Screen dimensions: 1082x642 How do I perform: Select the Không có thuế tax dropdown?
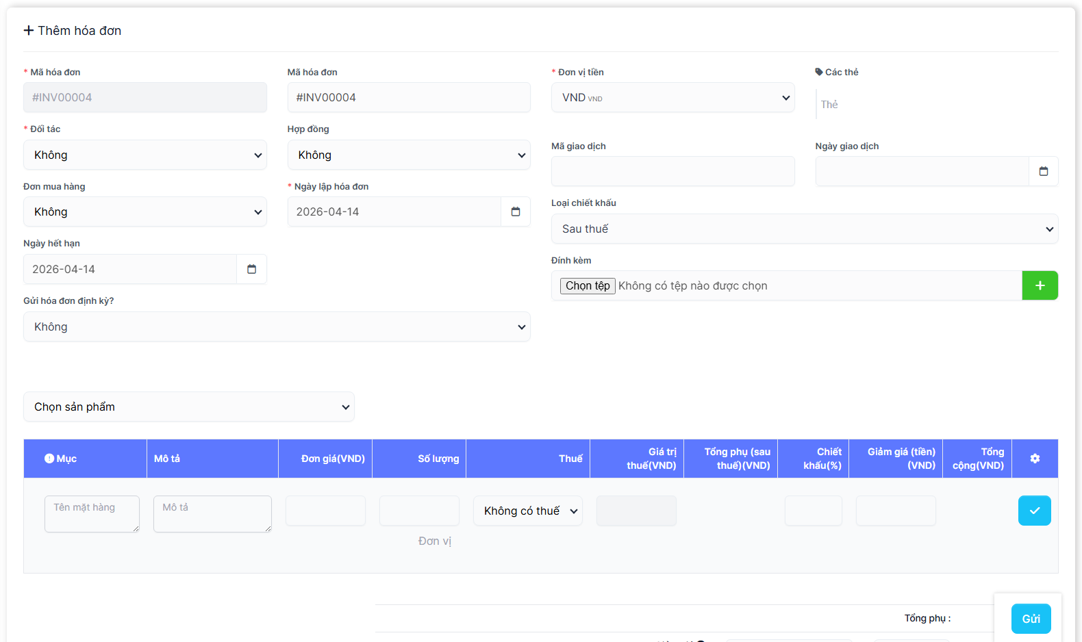tap(528, 511)
